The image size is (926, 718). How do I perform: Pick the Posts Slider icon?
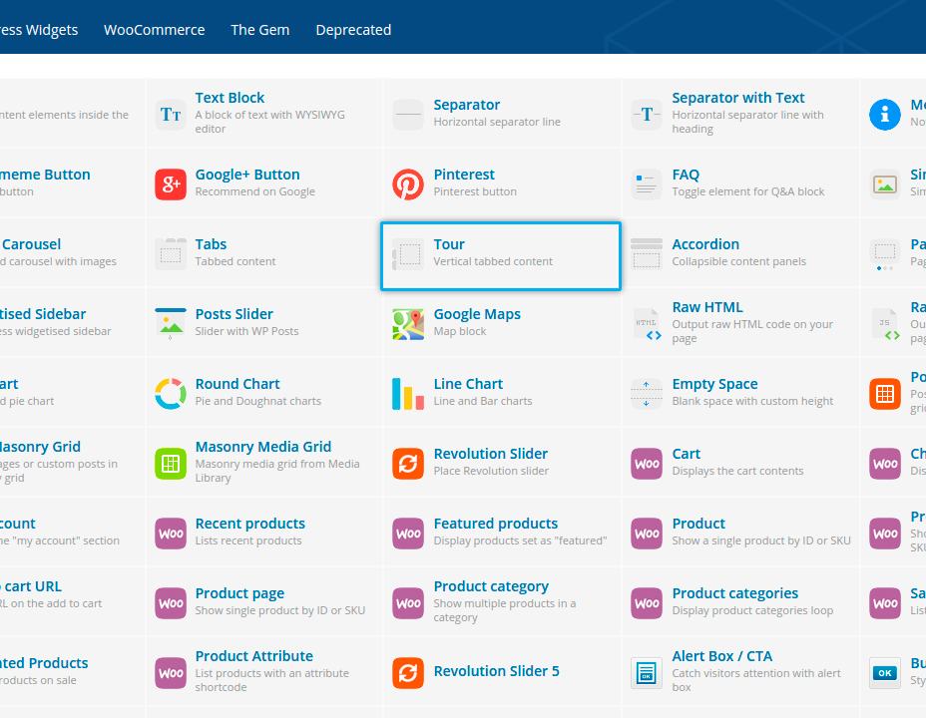pyautogui.click(x=171, y=324)
